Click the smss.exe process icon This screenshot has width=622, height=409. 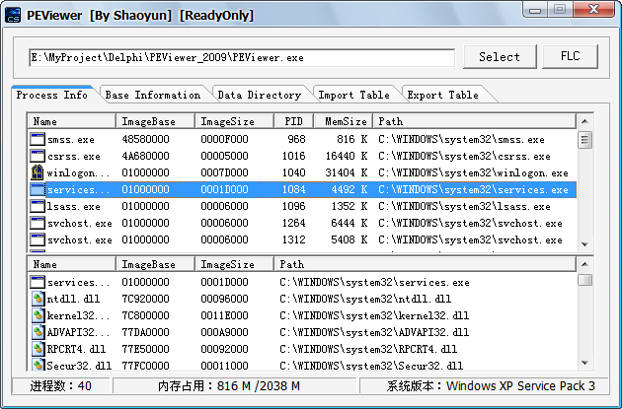[38, 139]
